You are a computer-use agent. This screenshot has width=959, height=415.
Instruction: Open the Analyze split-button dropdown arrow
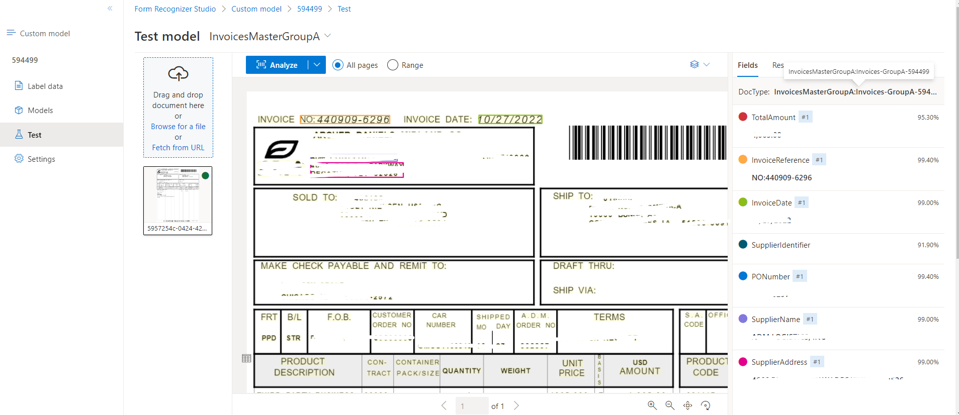pos(317,64)
